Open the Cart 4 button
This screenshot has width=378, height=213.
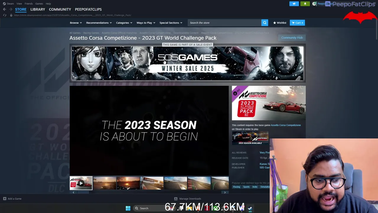point(297,23)
